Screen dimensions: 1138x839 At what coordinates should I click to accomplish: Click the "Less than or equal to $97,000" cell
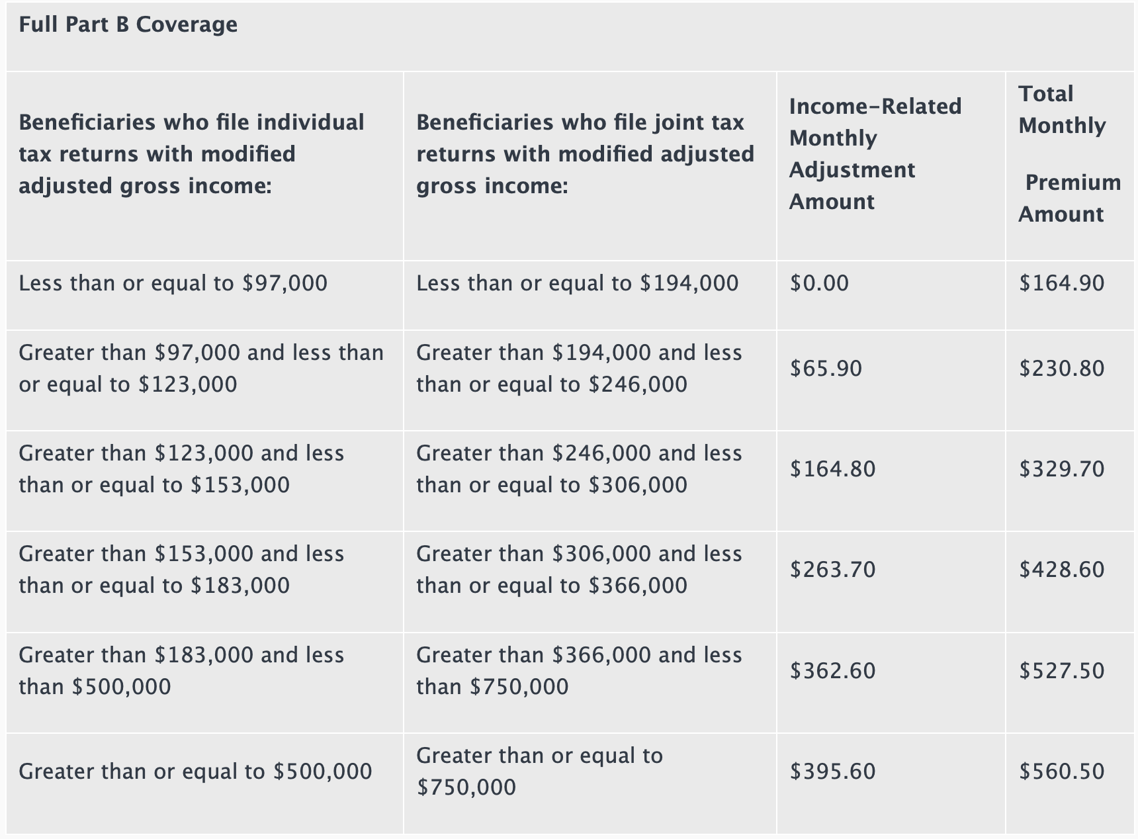pyautogui.click(x=173, y=283)
